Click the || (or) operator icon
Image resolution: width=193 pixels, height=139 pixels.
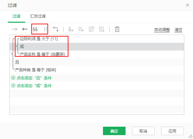click(x=45, y=29)
